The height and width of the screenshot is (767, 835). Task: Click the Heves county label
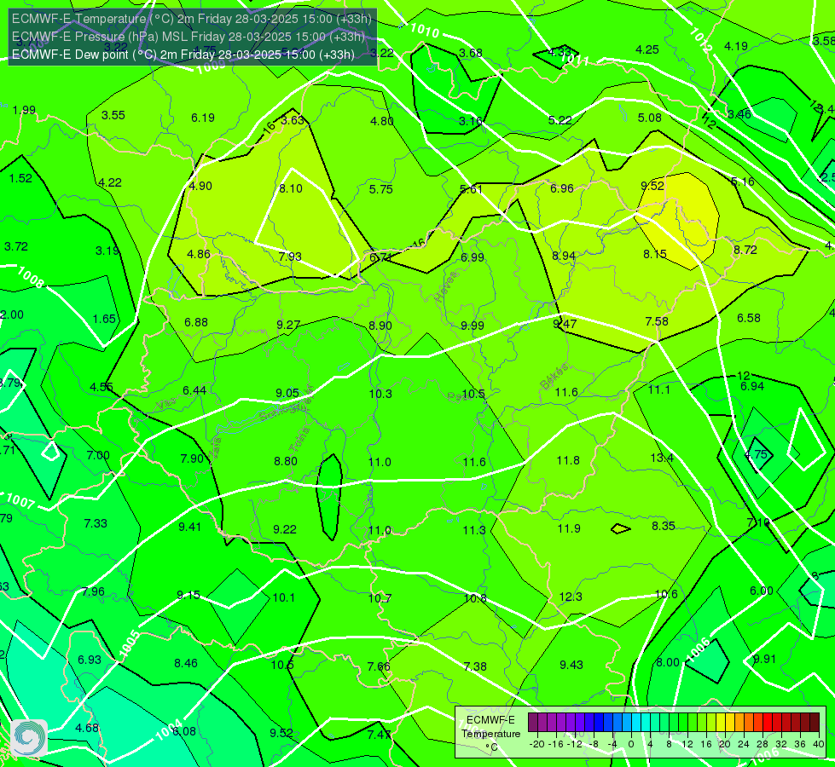[x=446, y=286]
